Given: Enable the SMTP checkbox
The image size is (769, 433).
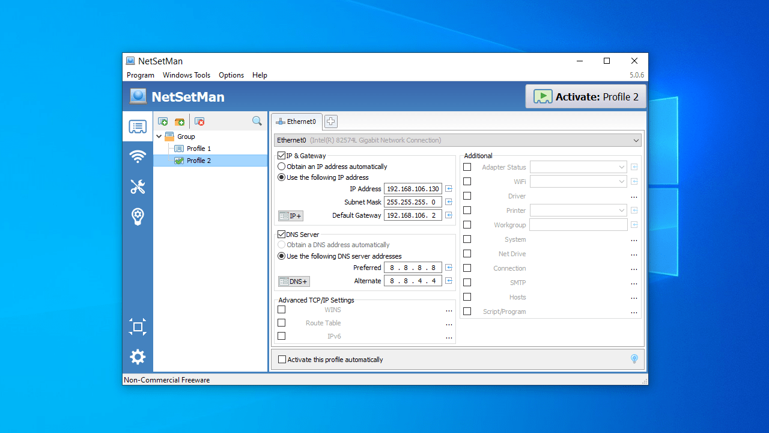Looking at the screenshot, I should 467,283.
